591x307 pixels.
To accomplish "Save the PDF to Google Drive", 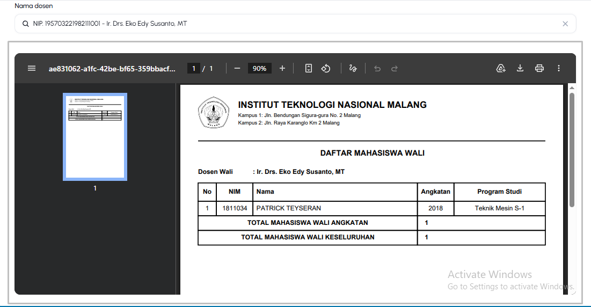I will click(500, 68).
